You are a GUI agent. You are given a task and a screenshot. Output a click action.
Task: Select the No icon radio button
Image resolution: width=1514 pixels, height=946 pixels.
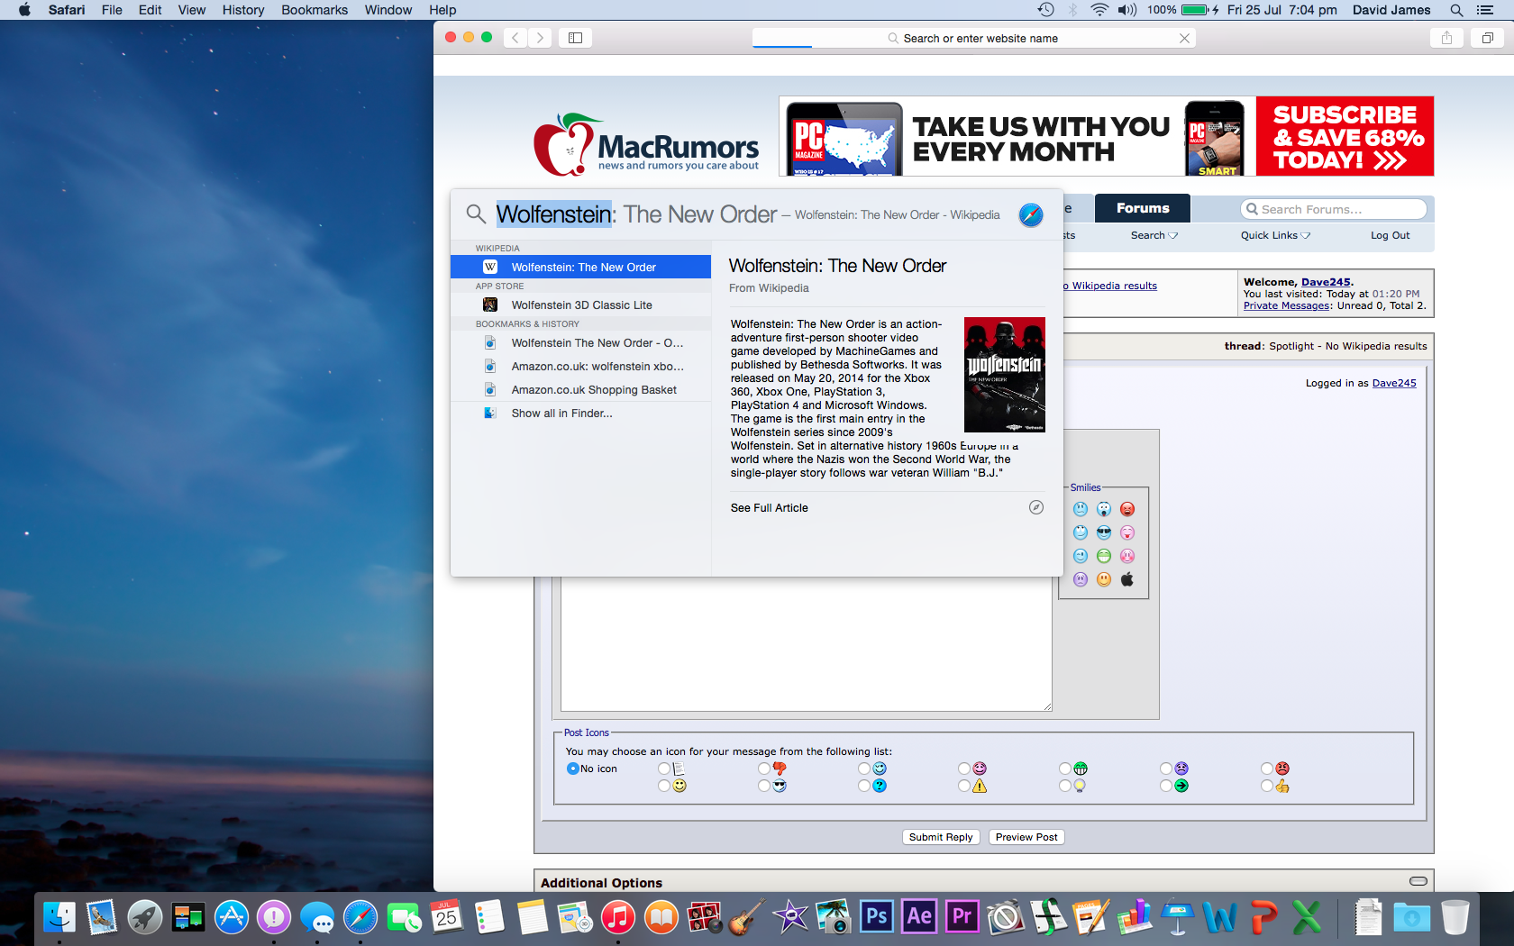572,769
